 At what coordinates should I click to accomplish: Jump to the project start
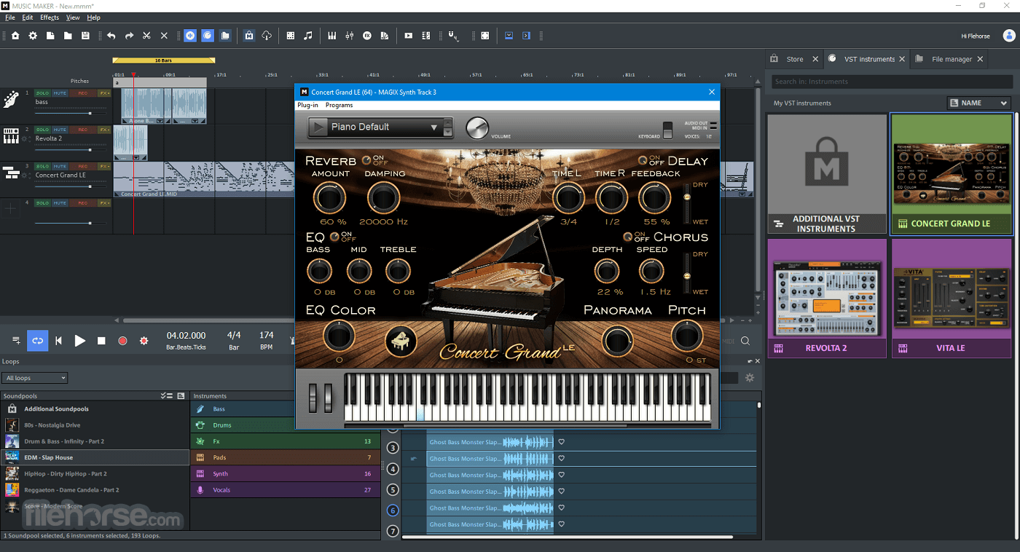[x=59, y=340]
